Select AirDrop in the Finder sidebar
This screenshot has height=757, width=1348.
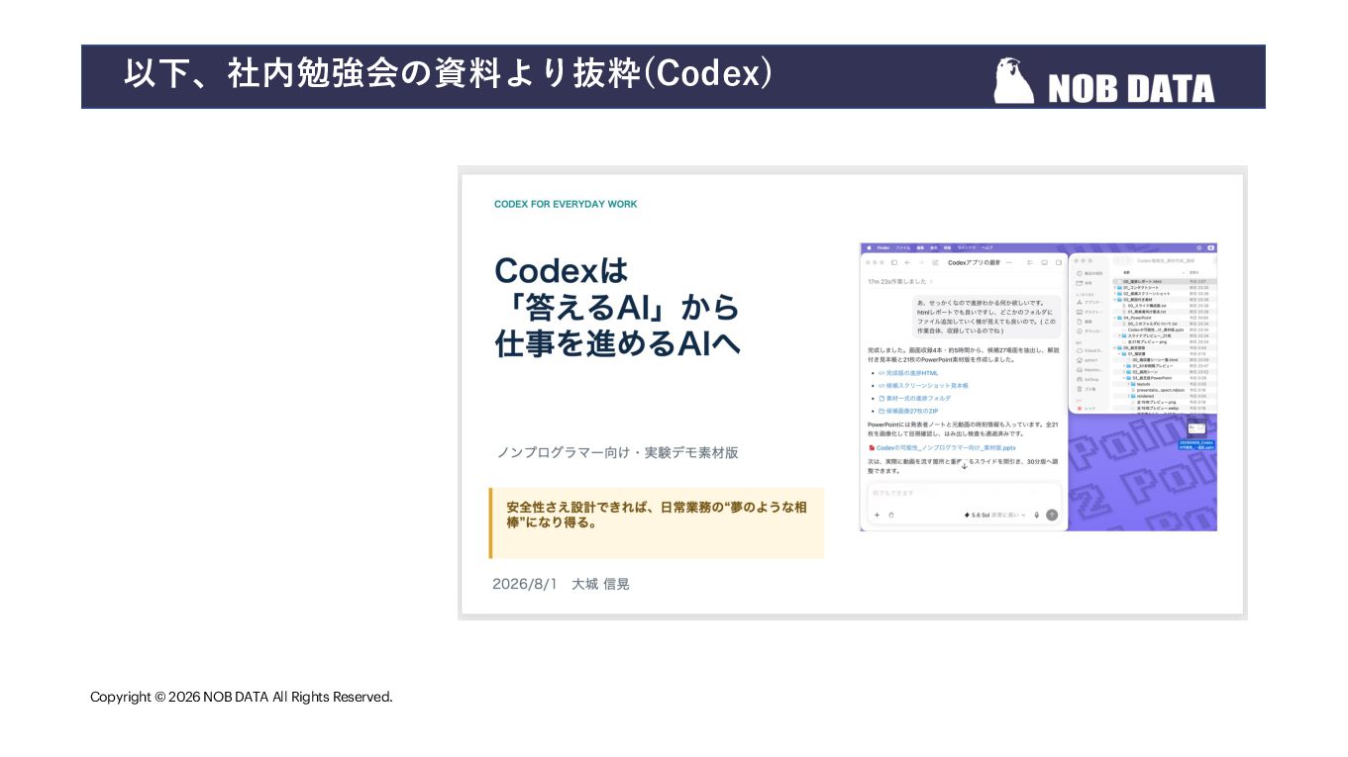click(x=1088, y=379)
